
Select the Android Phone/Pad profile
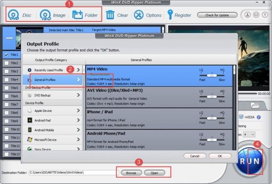point(159,140)
